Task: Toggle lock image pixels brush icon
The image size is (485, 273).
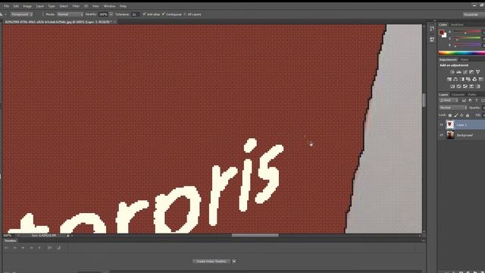Action: [x=456, y=115]
